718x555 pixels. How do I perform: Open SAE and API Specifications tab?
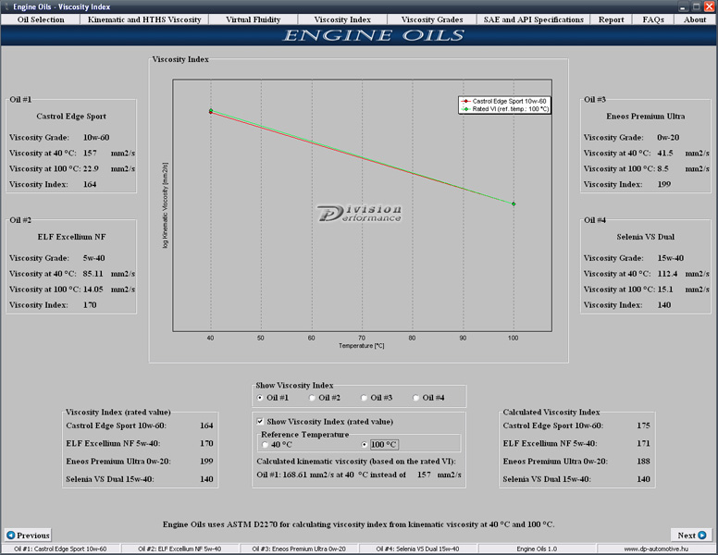point(534,19)
